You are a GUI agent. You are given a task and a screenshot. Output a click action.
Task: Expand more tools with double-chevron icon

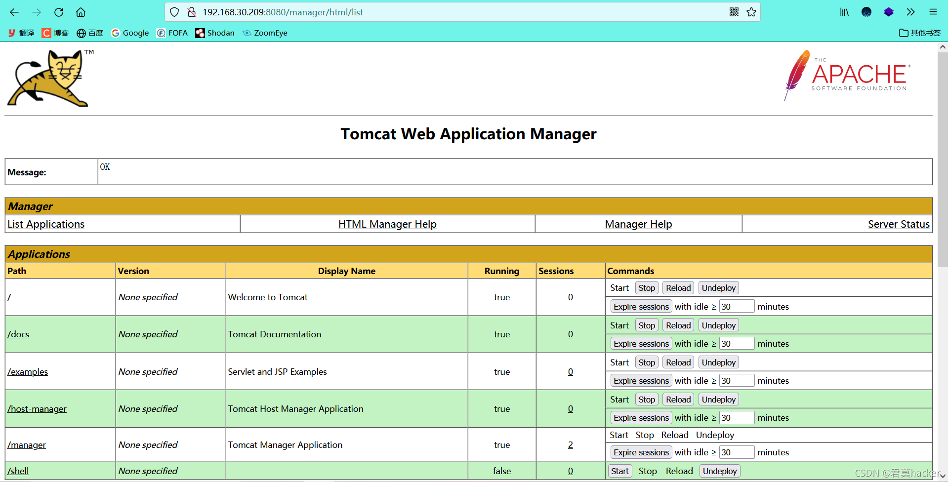pyautogui.click(x=910, y=12)
